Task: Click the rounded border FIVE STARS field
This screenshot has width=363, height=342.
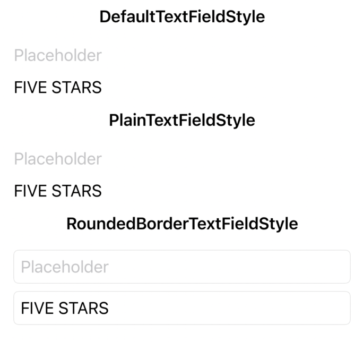Action: [x=182, y=308]
